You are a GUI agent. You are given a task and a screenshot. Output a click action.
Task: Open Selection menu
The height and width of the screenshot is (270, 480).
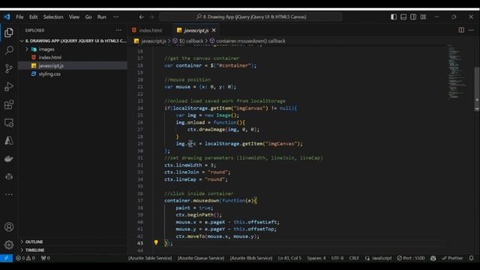(53, 16)
